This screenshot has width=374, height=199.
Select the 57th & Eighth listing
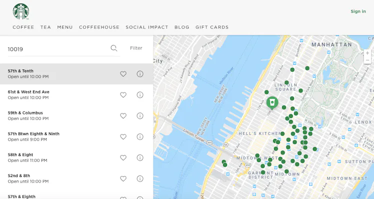pos(76,194)
